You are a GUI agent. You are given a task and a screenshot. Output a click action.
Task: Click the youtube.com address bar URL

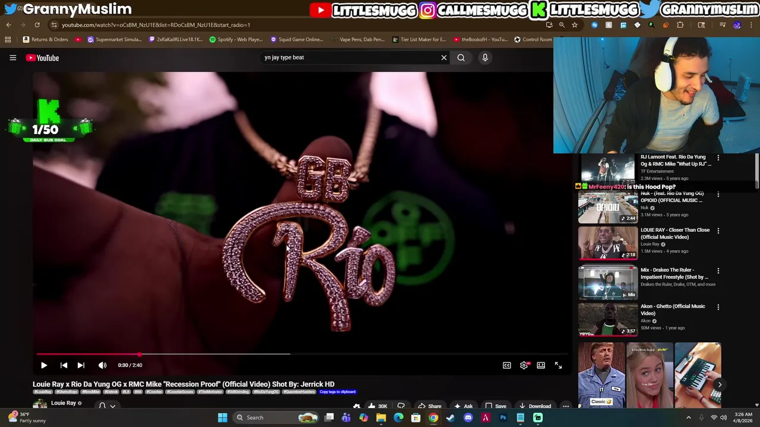[x=156, y=25]
